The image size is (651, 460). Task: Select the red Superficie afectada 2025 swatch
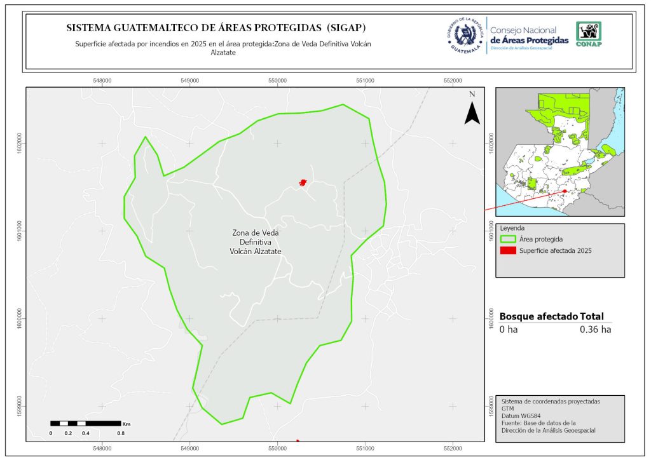[x=509, y=251]
